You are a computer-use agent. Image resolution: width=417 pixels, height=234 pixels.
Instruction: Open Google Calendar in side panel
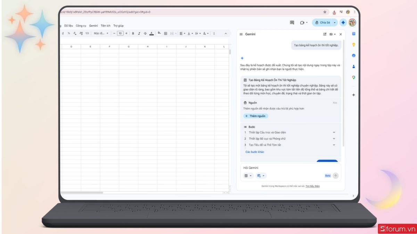(x=354, y=34)
